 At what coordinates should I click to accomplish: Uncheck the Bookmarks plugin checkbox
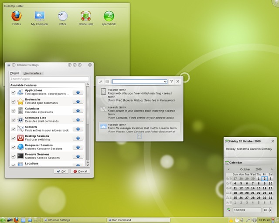click(x=14, y=101)
